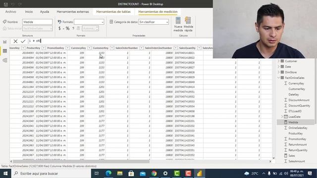Open Google Chrome from taskbar
The height and width of the screenshot is (178, 317).
coord(154,174)
